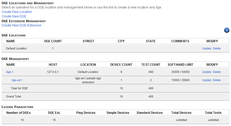Image resolution: width=231 pixels, height=126 pixels.
Task: Click the TEST COUNT column header
Action: point(151,65)
